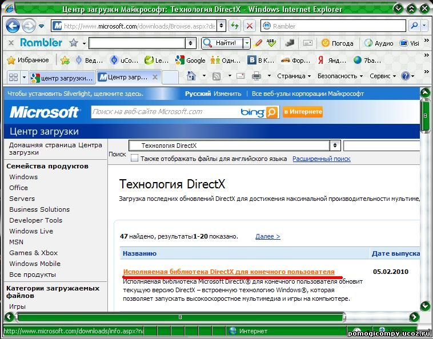433x339 pixels.
Task: Select Windows in product families
Action: [x=23, y=177]
